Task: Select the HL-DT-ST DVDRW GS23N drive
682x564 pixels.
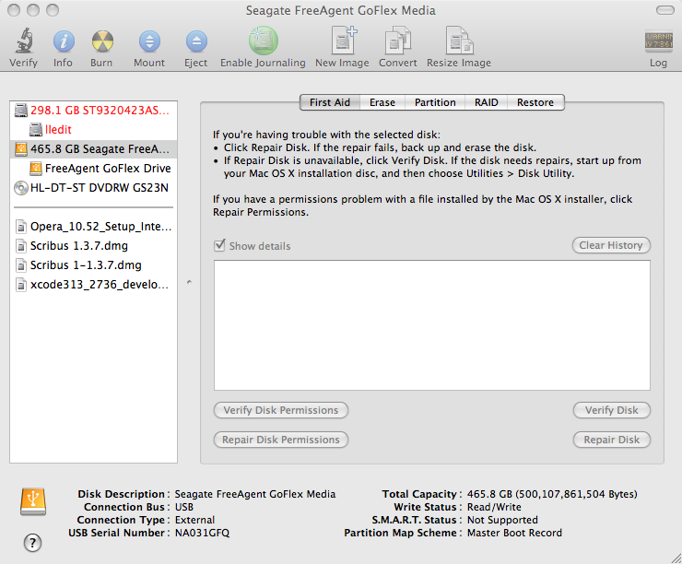Action: [93, 188]
